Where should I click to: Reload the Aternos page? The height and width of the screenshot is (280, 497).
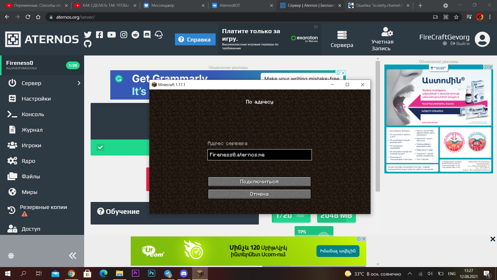click(x=28, y=17)
